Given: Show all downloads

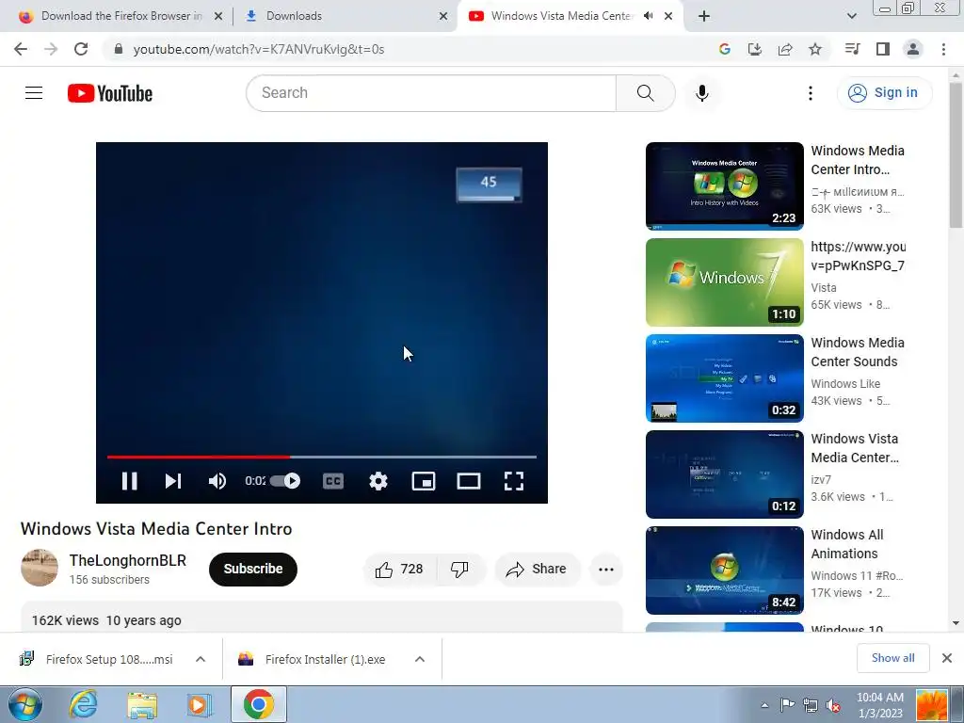Looking at the screenshot, I should [892, 658].
